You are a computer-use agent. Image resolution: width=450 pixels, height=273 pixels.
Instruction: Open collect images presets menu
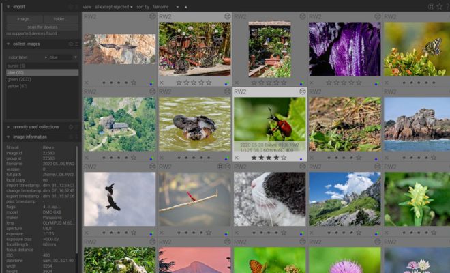76,44
